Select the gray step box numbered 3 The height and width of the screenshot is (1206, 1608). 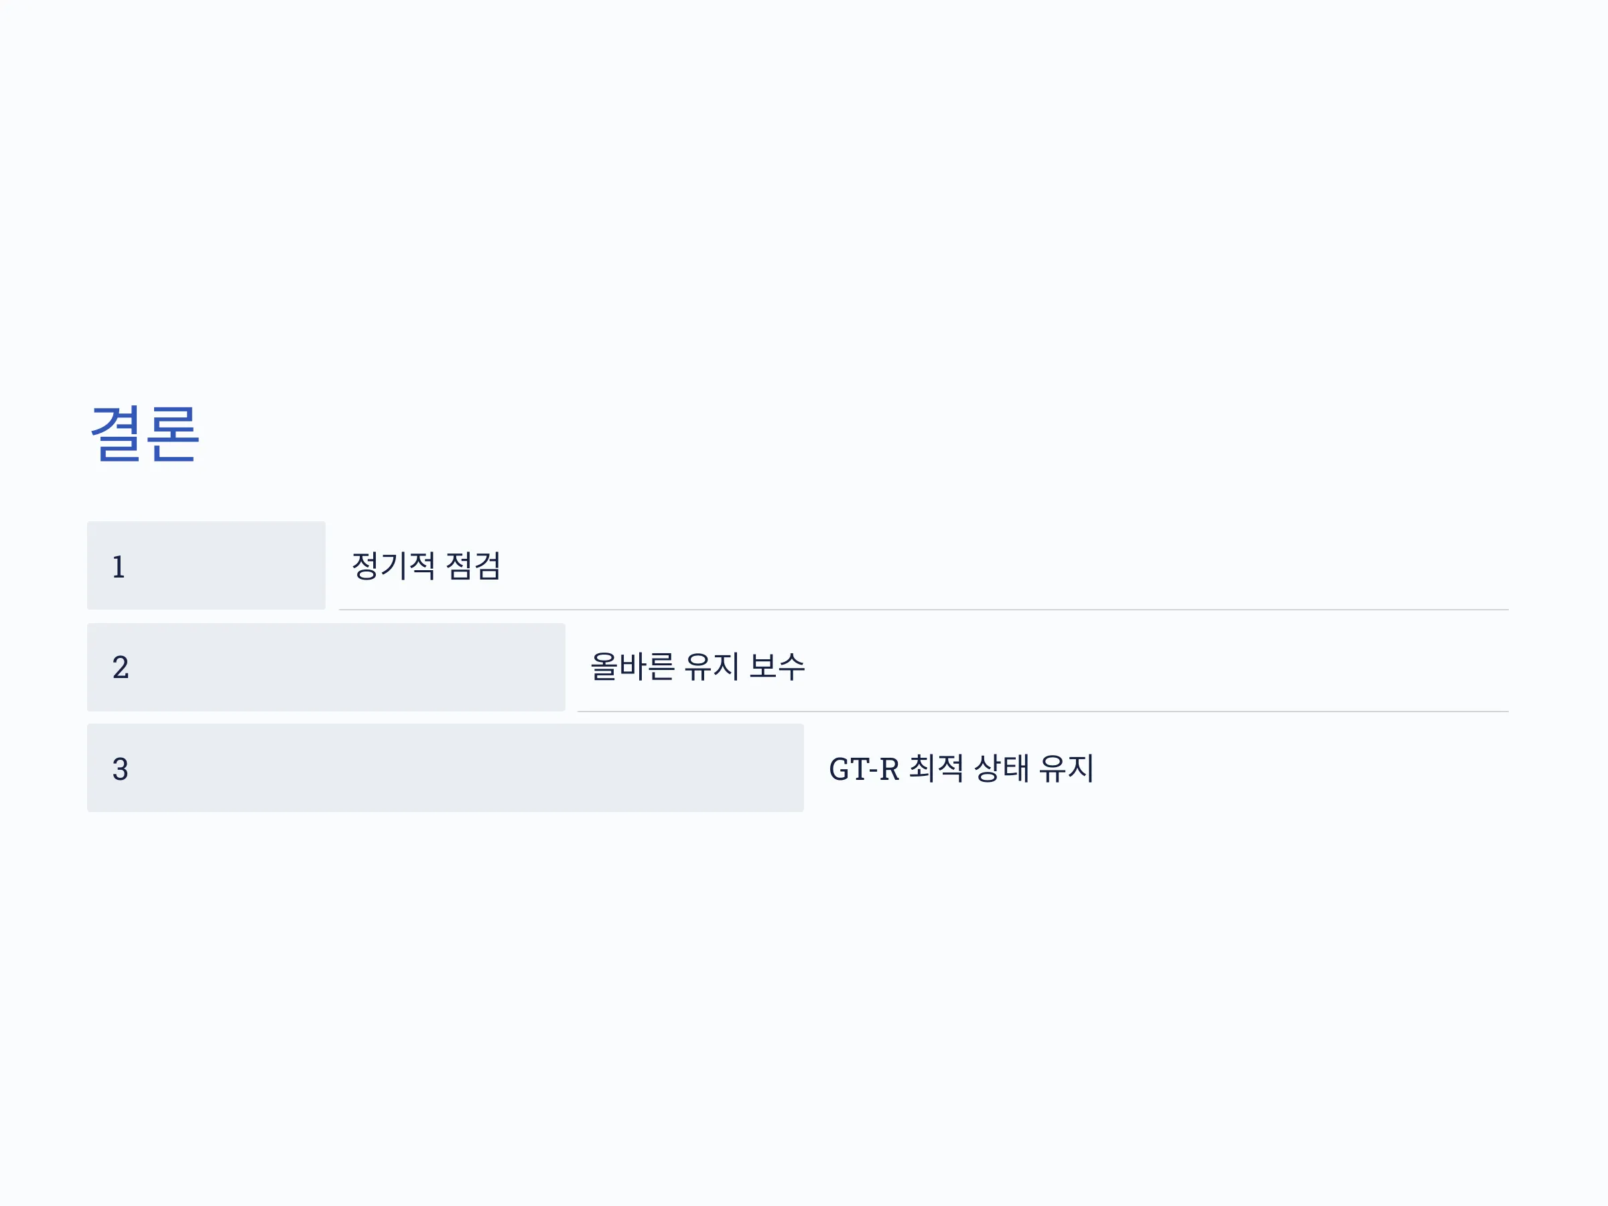446,768
